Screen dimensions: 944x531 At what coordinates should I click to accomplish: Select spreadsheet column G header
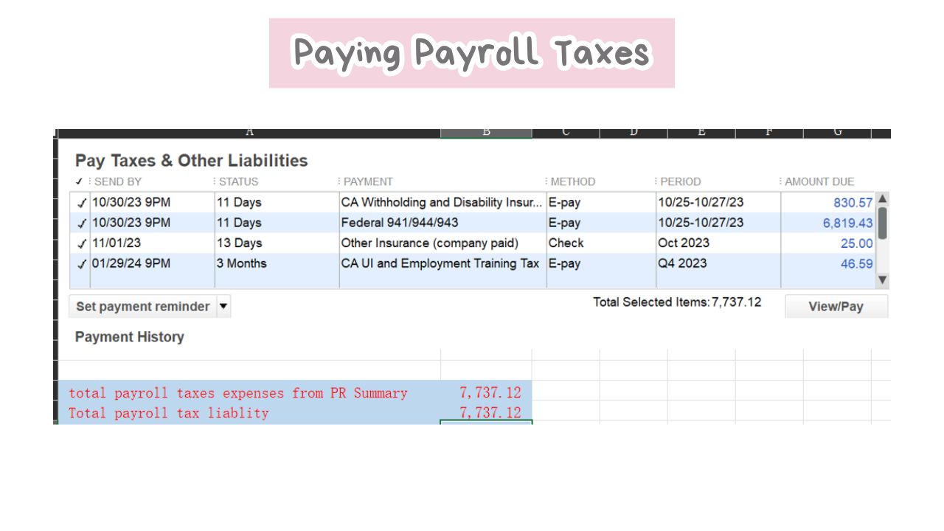pos(838,133)
